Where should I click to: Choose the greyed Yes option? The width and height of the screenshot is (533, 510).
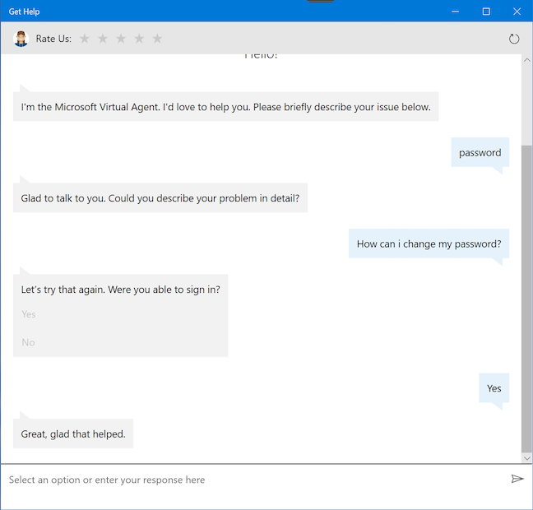[29, 314]
